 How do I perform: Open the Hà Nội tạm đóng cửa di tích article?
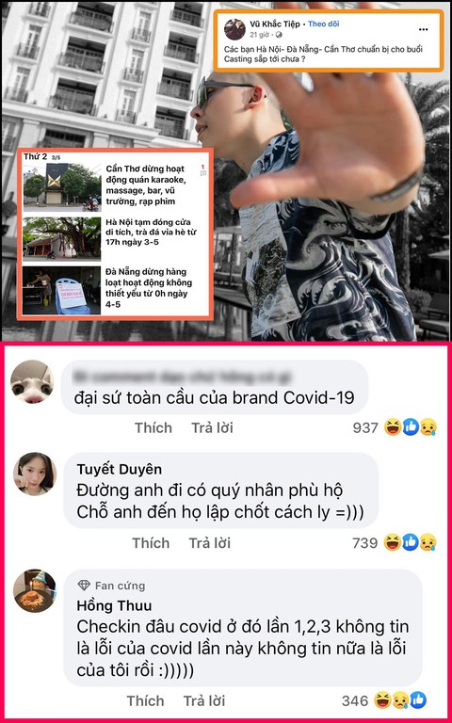[x=115, y=237]
